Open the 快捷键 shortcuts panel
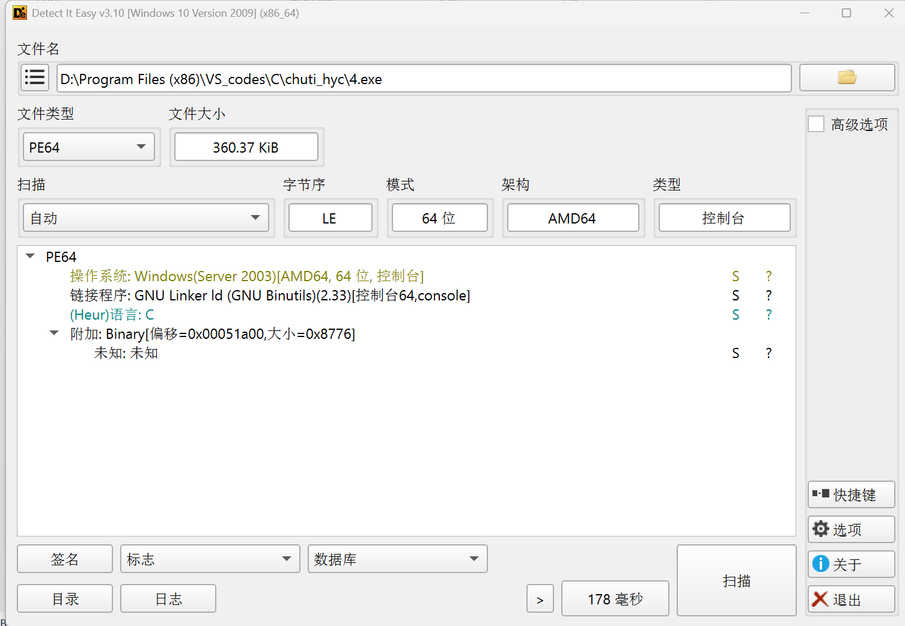Screen dimensions: 905x626 (850, 494)
